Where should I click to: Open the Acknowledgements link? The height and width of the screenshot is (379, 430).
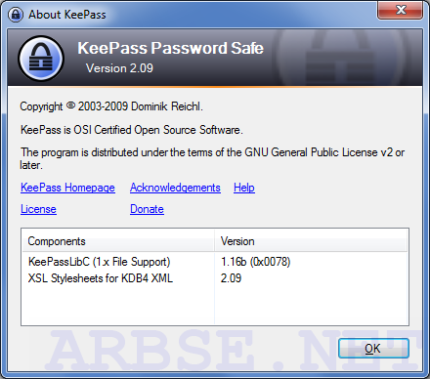175,188
